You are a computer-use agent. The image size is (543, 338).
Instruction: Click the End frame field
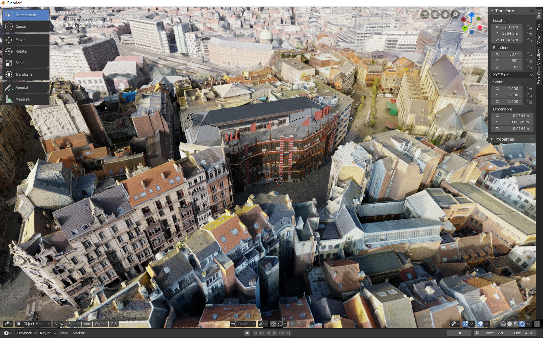click(x=523, y=333)
